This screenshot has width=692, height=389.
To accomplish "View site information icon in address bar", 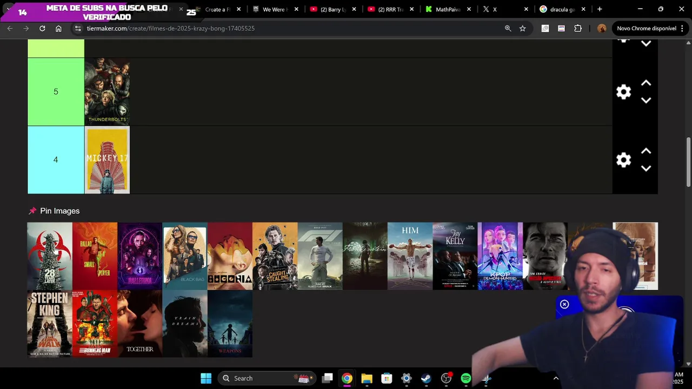I will pos(78,28).
